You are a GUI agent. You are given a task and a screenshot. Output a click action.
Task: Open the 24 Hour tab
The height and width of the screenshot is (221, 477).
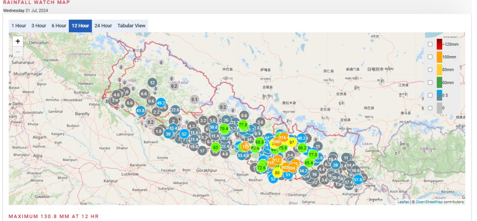click(x=103, y=26)
